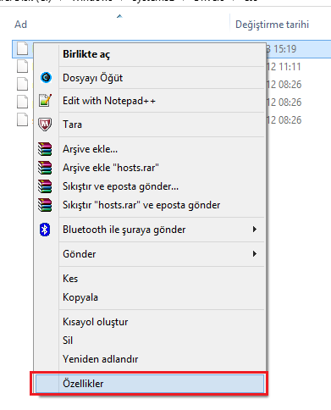The image size is (331, 410).
Task: Expand arrow next to Bluetooth ile şuraya gönder
Action: coord(255,230)
